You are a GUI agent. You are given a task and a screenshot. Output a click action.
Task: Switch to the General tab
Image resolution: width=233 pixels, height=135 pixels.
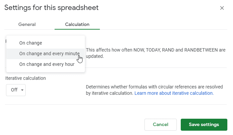(x=27, y=24)
